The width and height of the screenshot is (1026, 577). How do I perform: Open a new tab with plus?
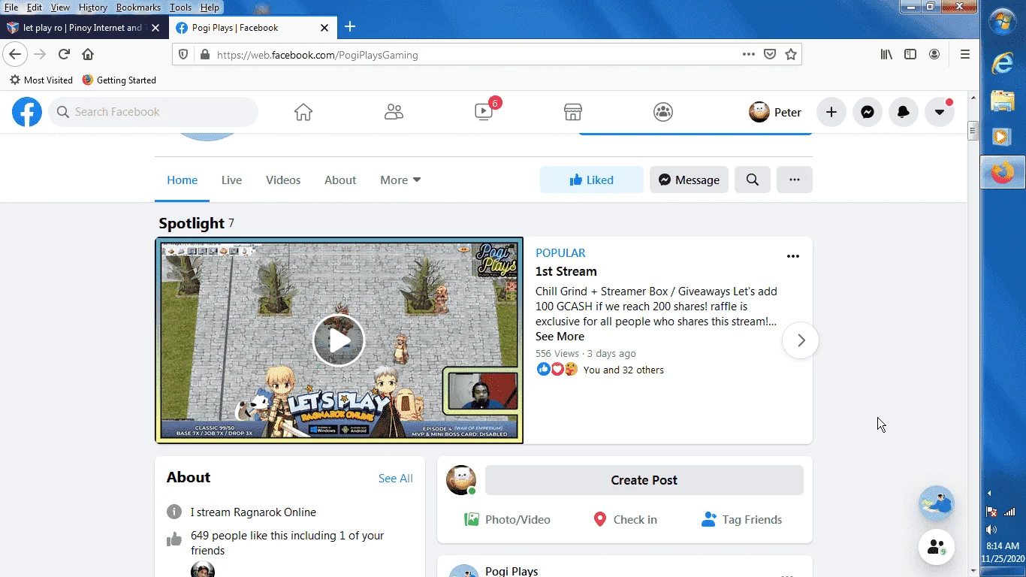350,27
